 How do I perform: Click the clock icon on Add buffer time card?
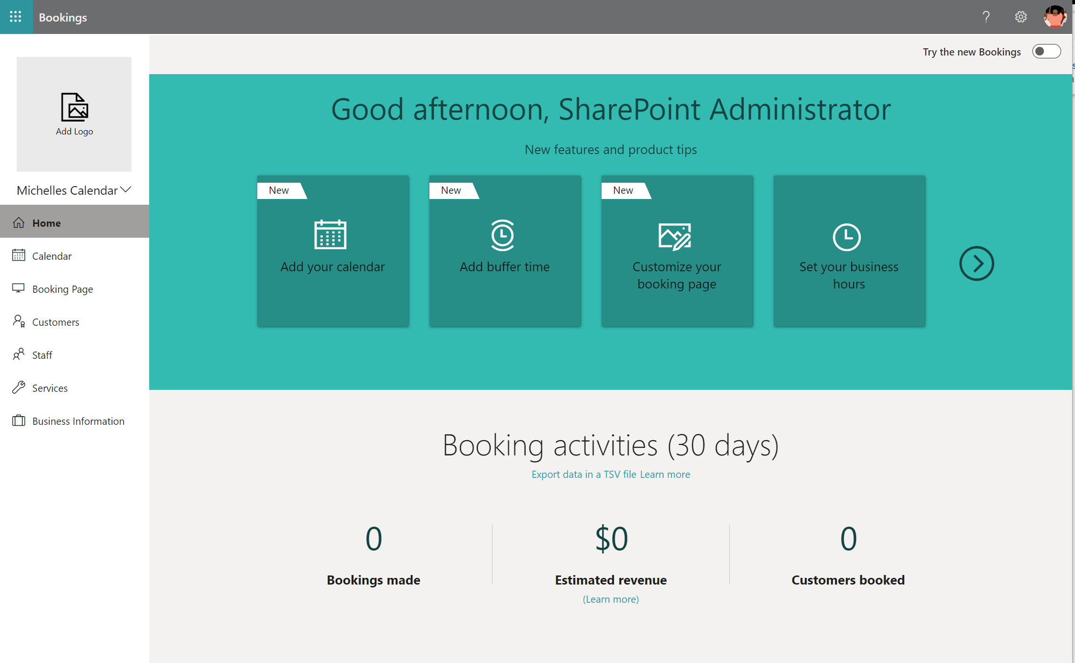pos(503,235)
